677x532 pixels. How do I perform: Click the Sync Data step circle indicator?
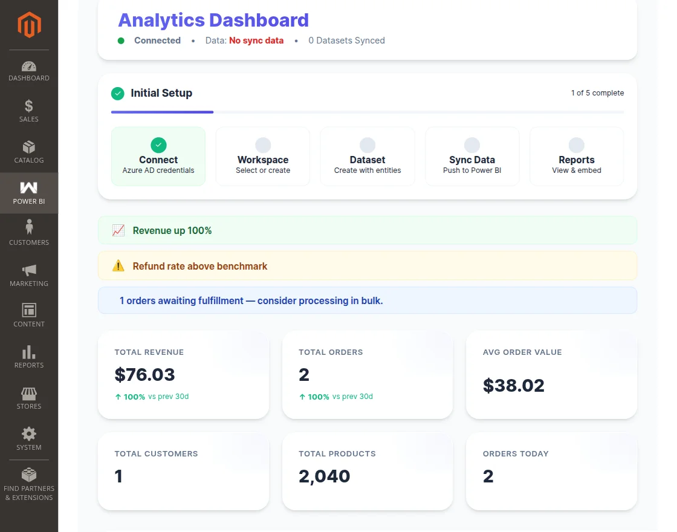pos(472,145)
